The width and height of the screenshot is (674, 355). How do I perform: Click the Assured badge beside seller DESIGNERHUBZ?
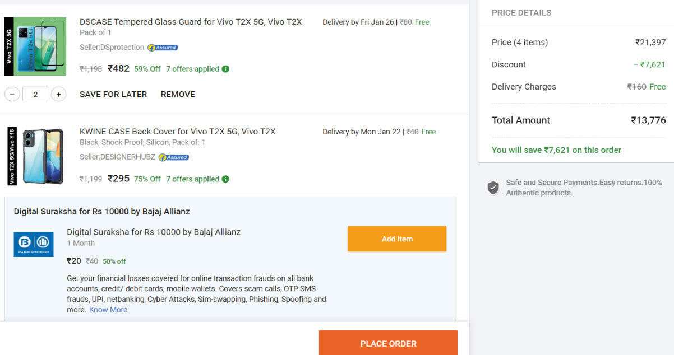click(x=173, y=157)
